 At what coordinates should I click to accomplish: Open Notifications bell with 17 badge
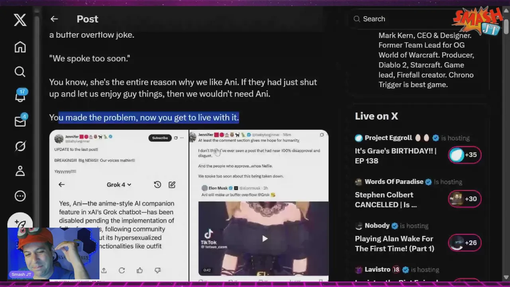[20, 96]
